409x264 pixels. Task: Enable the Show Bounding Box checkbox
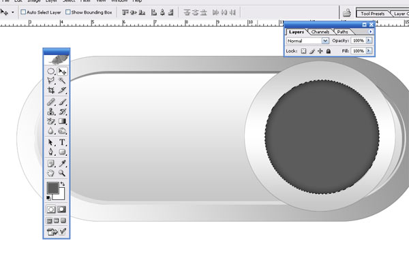click(68, 12)
